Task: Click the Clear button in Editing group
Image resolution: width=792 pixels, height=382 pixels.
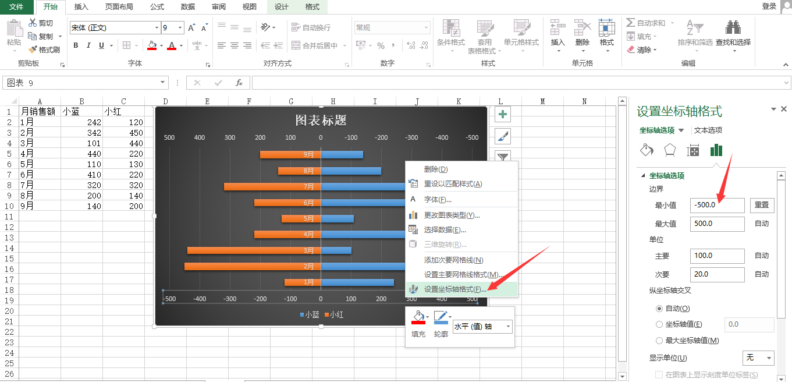Action: click(x=642, y=50)
